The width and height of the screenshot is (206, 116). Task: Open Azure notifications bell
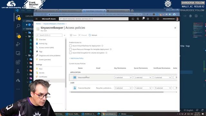(143, 19)
